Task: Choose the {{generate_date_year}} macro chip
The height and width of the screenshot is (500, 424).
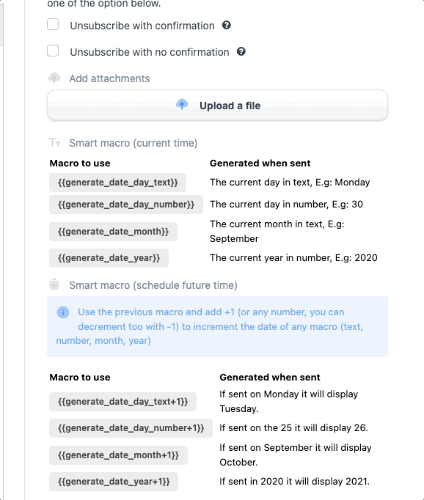Action: pos(109,258)
